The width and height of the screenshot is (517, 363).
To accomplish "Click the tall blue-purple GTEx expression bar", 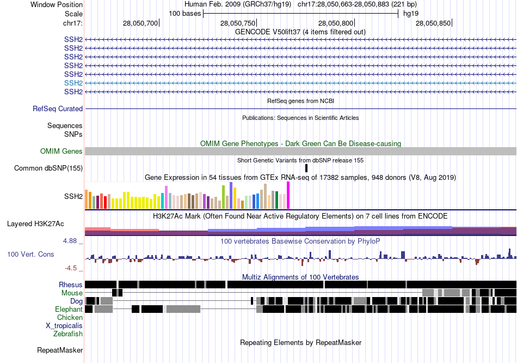I will click(231, 195).
